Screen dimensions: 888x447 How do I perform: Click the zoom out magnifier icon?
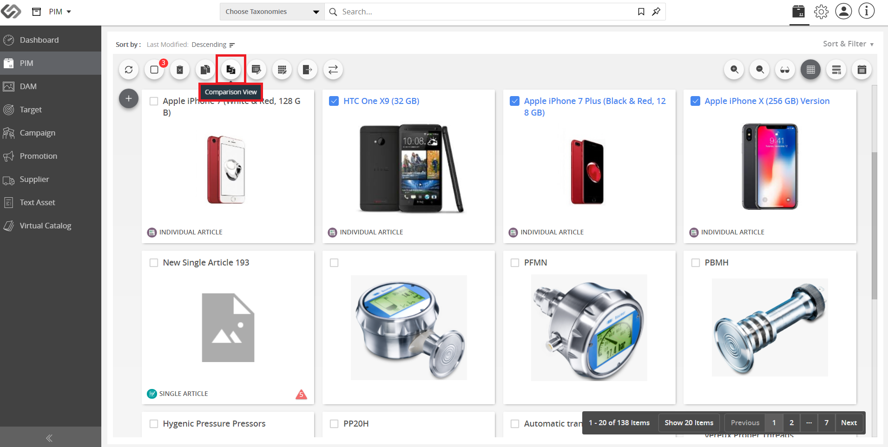pyautogui.click(x=760, y=70)
